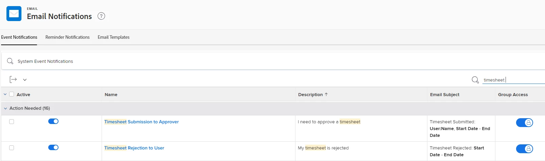Tick the Timesheet Rejection row checkbox
The image size is (545, 161).
[12, 148]
